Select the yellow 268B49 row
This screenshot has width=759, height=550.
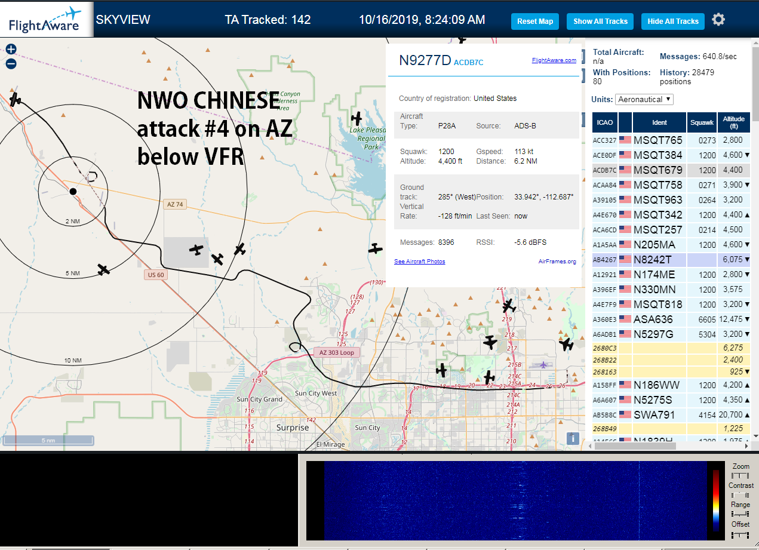(x=671, y=428)
